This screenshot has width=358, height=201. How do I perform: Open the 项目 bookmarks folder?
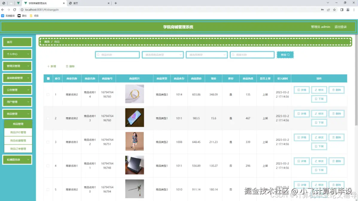[x=34, y=16]
